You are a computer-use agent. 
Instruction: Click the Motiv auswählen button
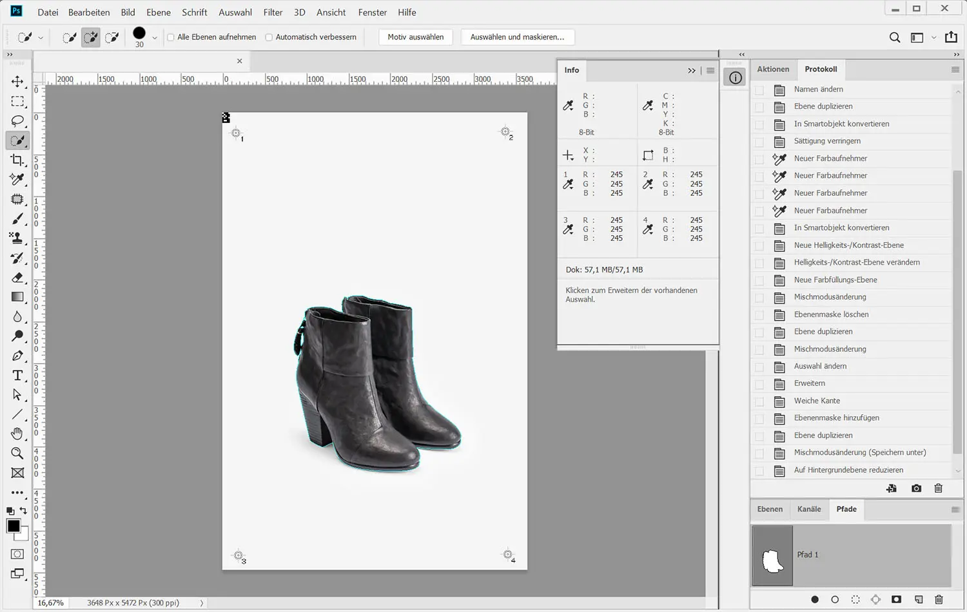pos(416,37)
